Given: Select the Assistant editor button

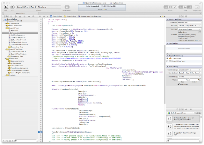Looking at the screenshot, I should (x=170, y=7).
